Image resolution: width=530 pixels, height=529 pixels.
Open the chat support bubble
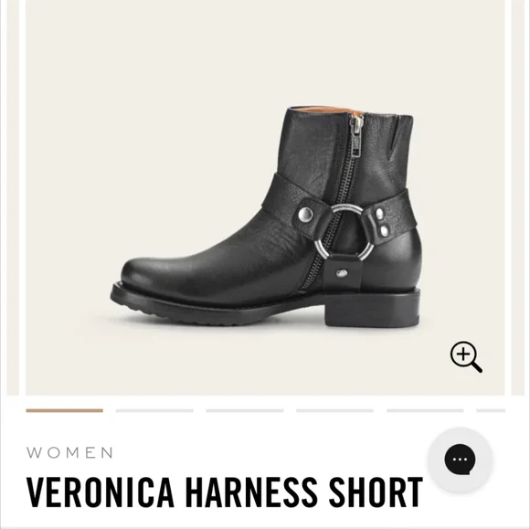click(460, 460)
